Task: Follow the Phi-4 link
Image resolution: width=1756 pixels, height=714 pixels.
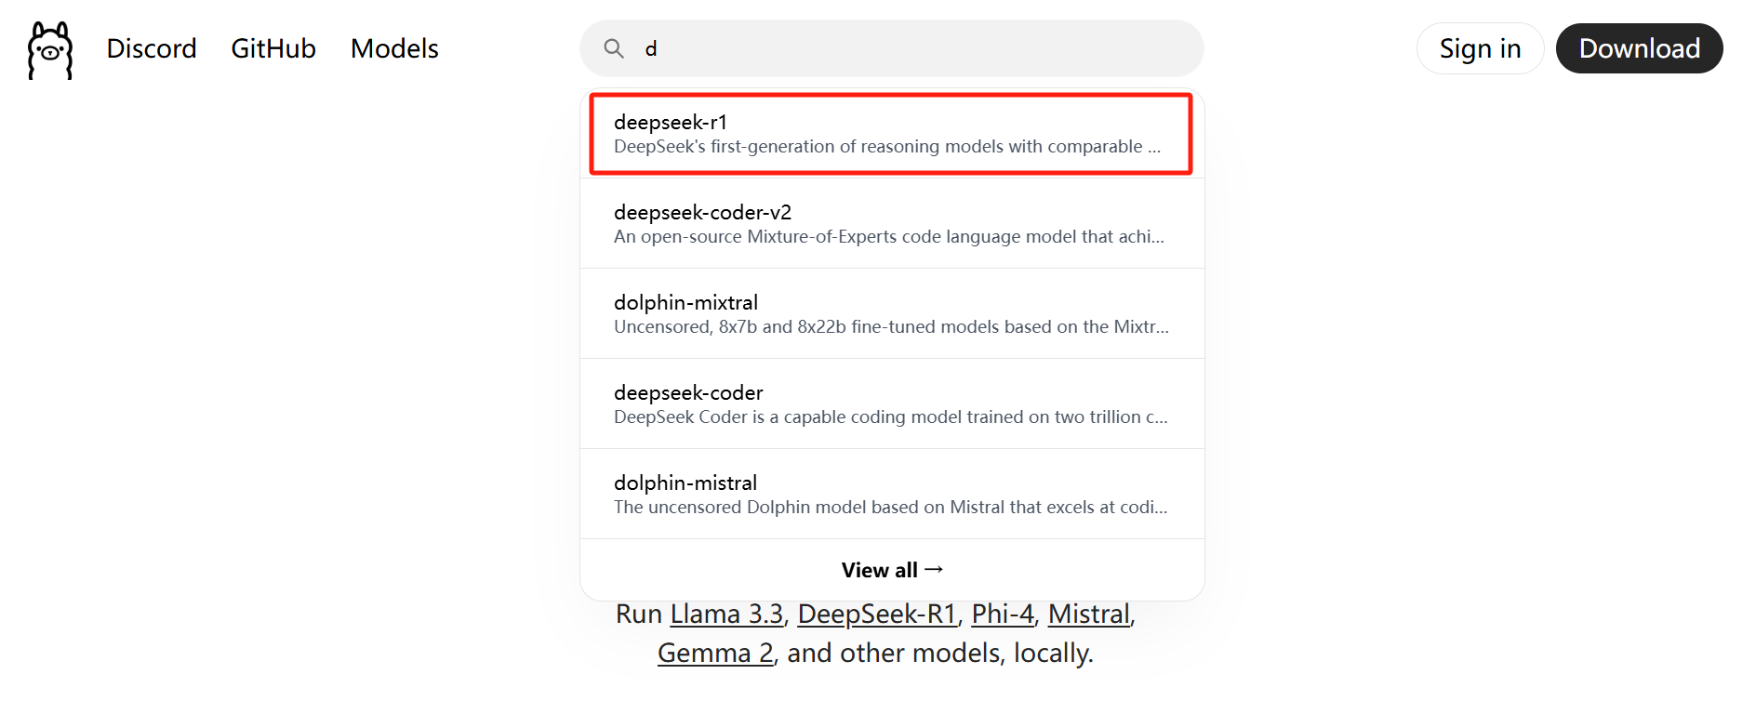Action: tap(1003, 615)
